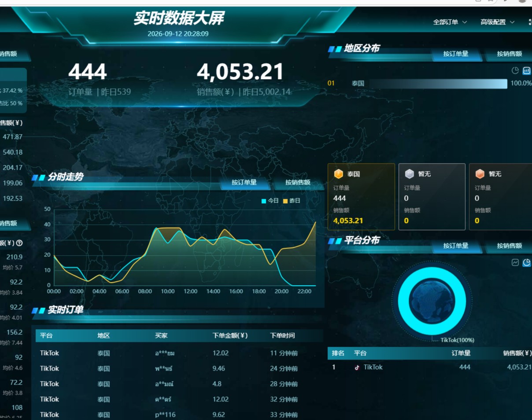
Task: Click the TikTok(100%) donut chart label
Action: point(458,340)
